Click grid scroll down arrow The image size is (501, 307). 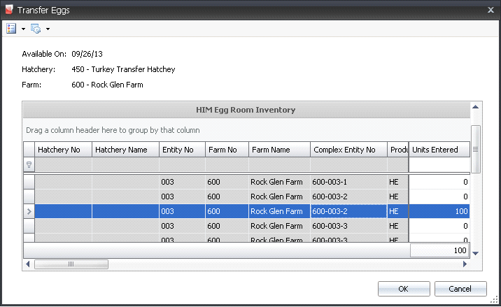476,252
